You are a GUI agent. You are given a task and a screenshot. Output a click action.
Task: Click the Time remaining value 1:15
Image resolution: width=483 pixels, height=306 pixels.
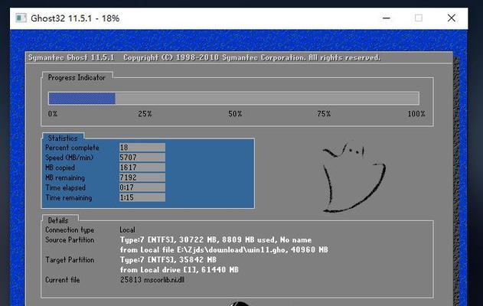click(x=142, y=197)
